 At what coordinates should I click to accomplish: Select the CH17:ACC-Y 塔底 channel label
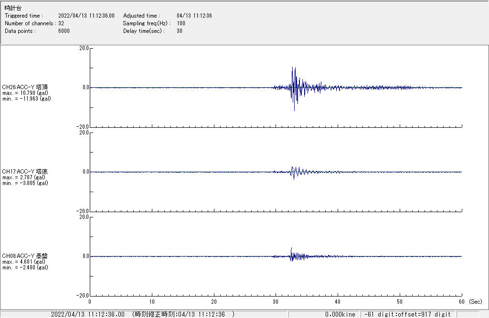(25, 172)
